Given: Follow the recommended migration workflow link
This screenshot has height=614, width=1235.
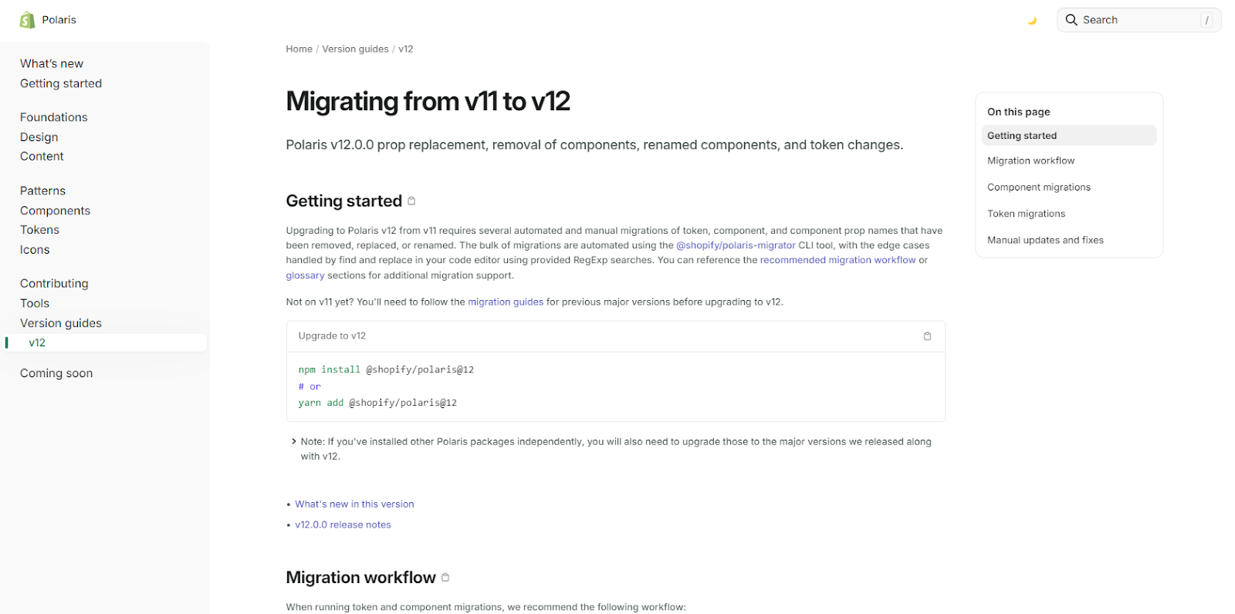Looking at the screenshot, I should click(x=837, y=260).
